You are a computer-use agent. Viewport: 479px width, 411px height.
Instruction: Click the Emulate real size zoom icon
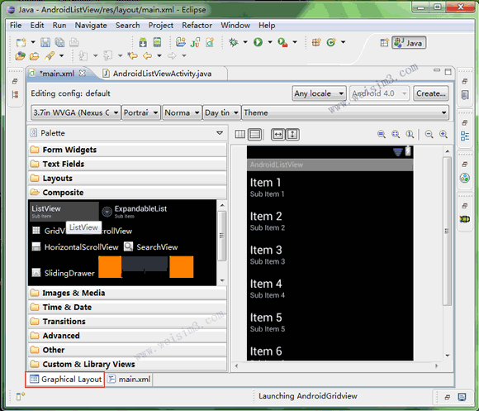click(382, 134)
